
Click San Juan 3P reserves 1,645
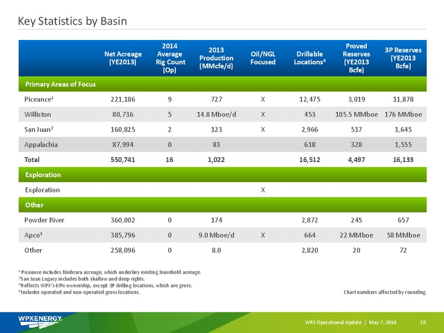click(403, 129)
